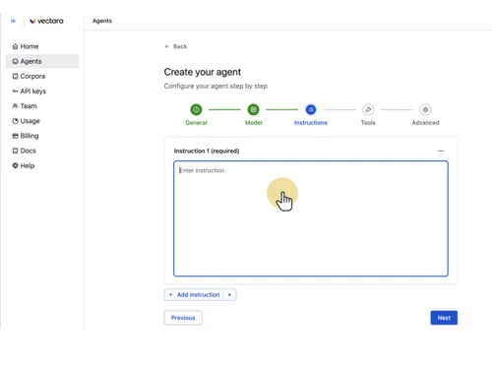
Task: Click the Billing card icon
Action: pos(15,136)
